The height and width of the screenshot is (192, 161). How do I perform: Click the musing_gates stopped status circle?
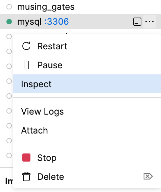pos(9,7)
